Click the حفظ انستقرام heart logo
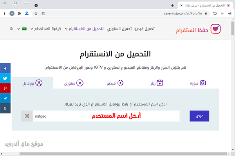 tap(215, 29)
